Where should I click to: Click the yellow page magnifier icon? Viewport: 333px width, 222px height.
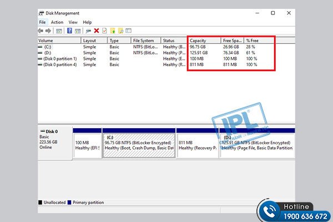[120, 31]
